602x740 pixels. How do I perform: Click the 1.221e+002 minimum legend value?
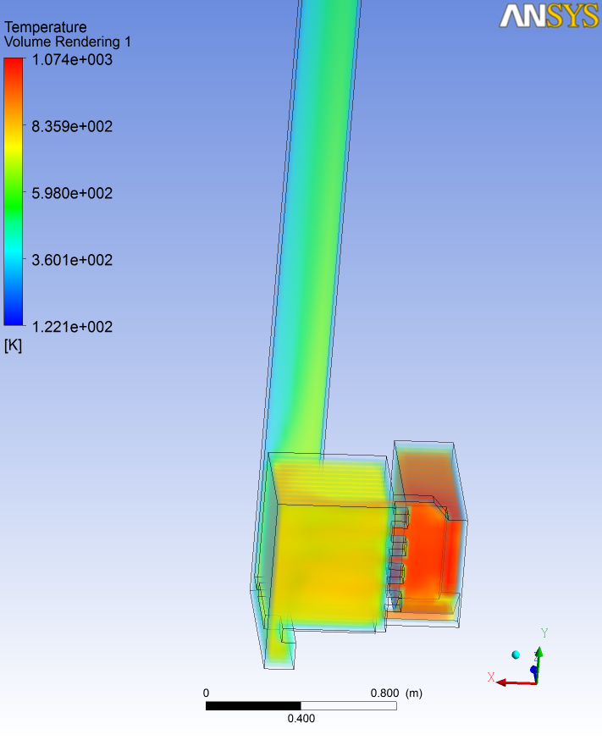72,327
